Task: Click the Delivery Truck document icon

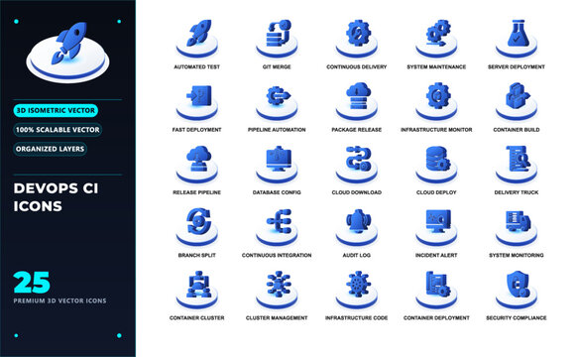Action: [517, 164]
